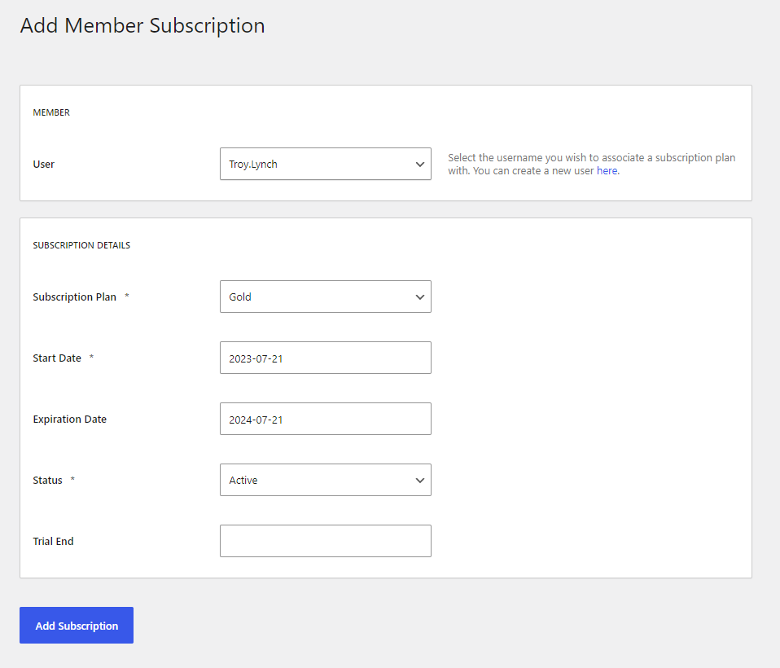780x668 pixels.
Task: Click the Expiration Date label
Action: [70, 419]
